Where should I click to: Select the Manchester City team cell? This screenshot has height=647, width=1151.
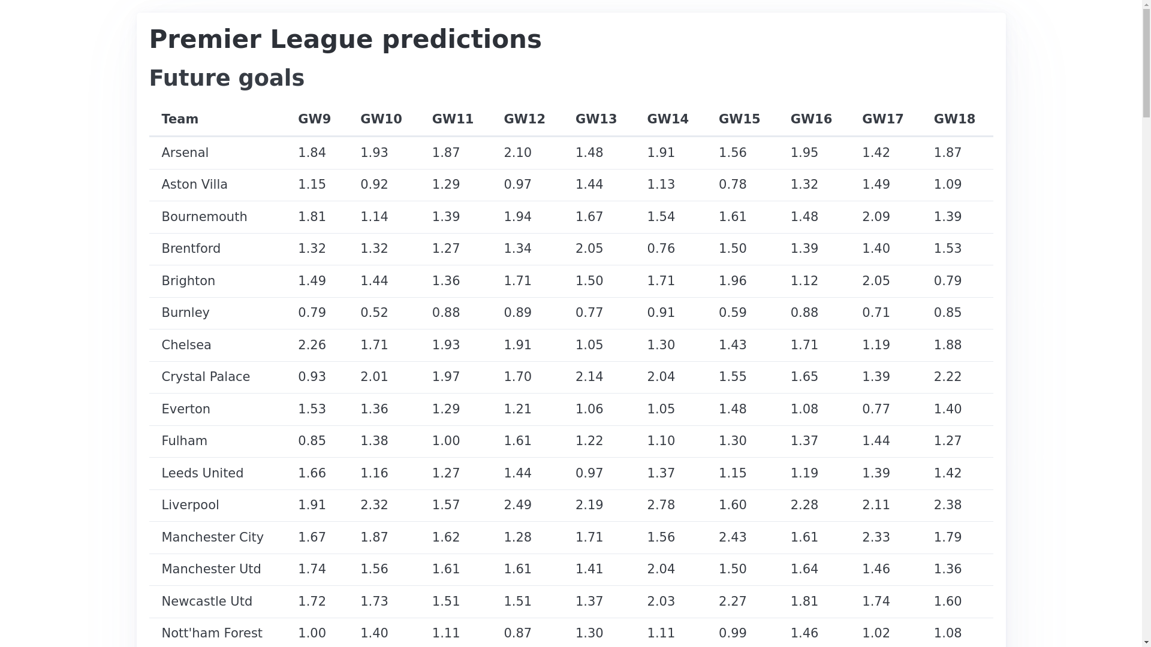click(x=212, y=537)
